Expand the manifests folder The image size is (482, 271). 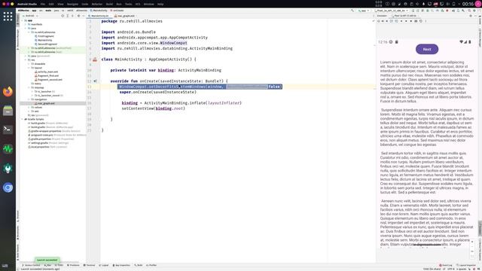pyautogui.click(x=26, y=24)
